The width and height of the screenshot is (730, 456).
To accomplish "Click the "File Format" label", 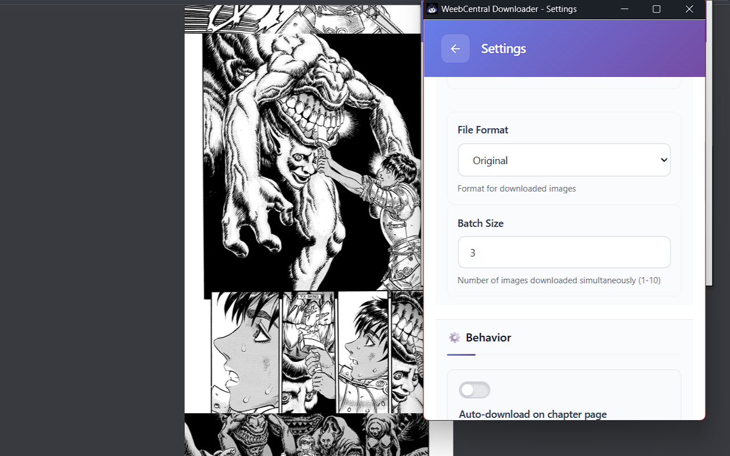I will [483, 130].
